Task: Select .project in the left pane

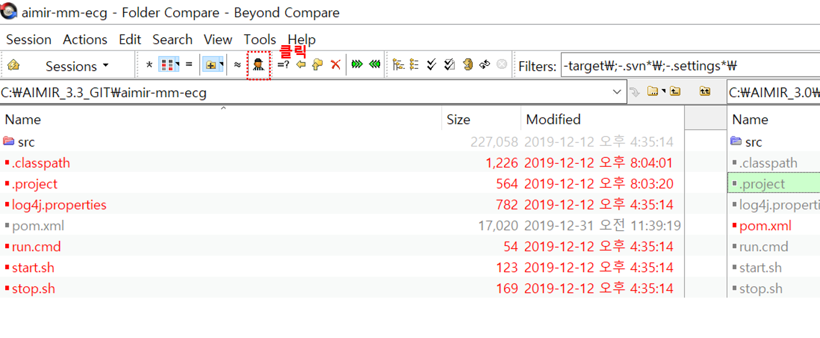Action: pyautogui.click(x=31, y=183)
